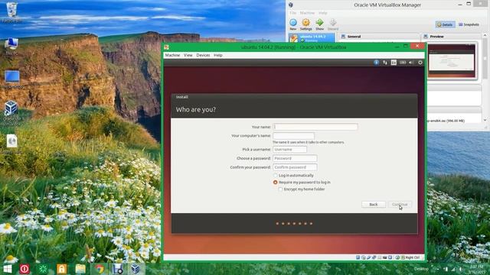Click the VirtualBox cube icon in taskbar
The width and height of the screenshot is (490, 275).
coord(136,269)
